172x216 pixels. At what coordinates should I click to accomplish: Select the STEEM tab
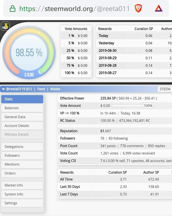coord(165,89)
